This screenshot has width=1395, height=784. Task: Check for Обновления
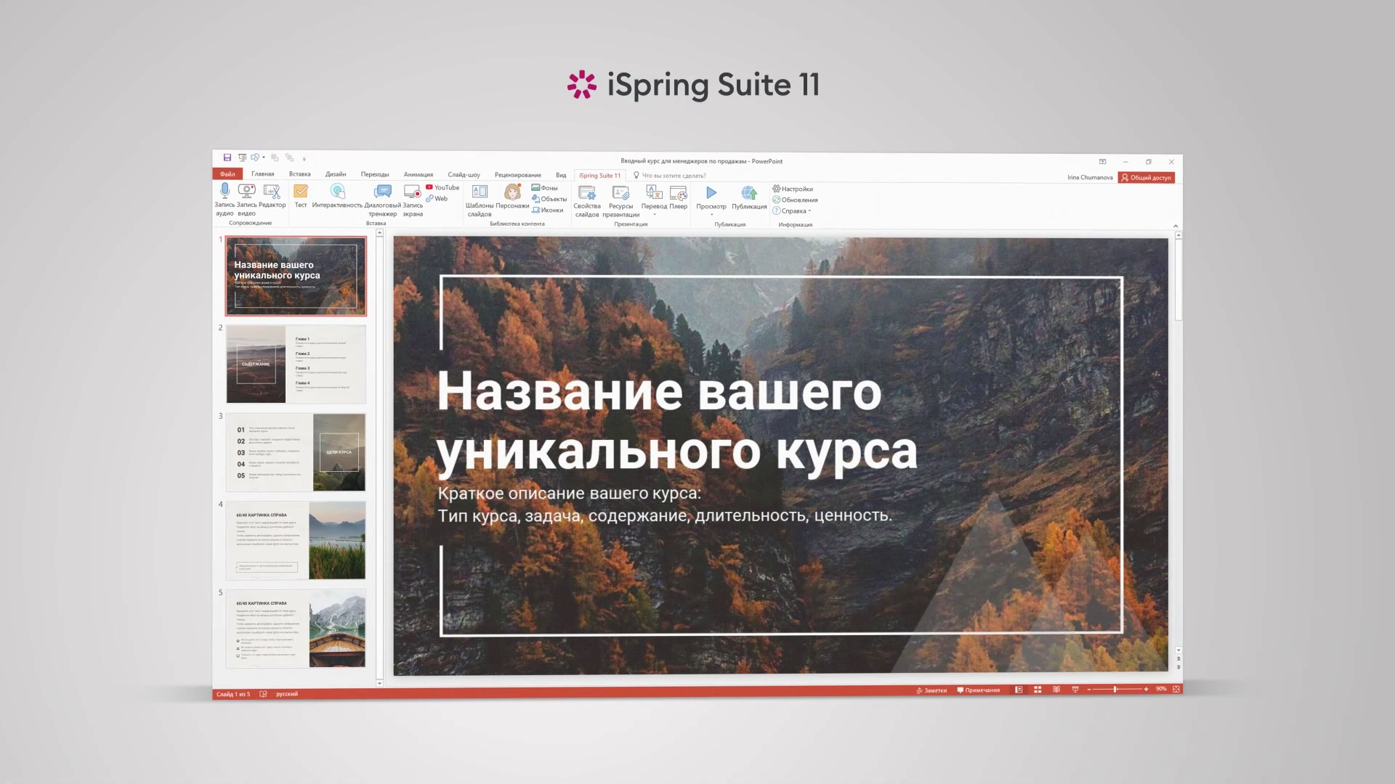click(795, 200)
